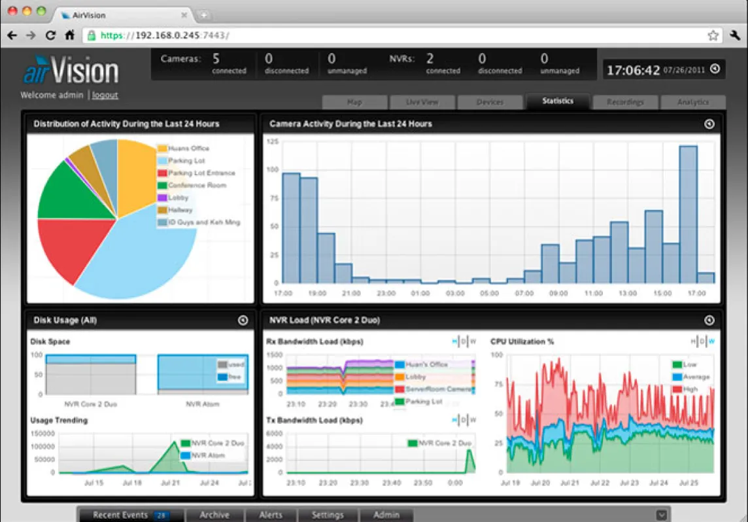748x522 pixels.
Task: Set CPU Utilization chart to hourly view
Action: pos(694,341)
